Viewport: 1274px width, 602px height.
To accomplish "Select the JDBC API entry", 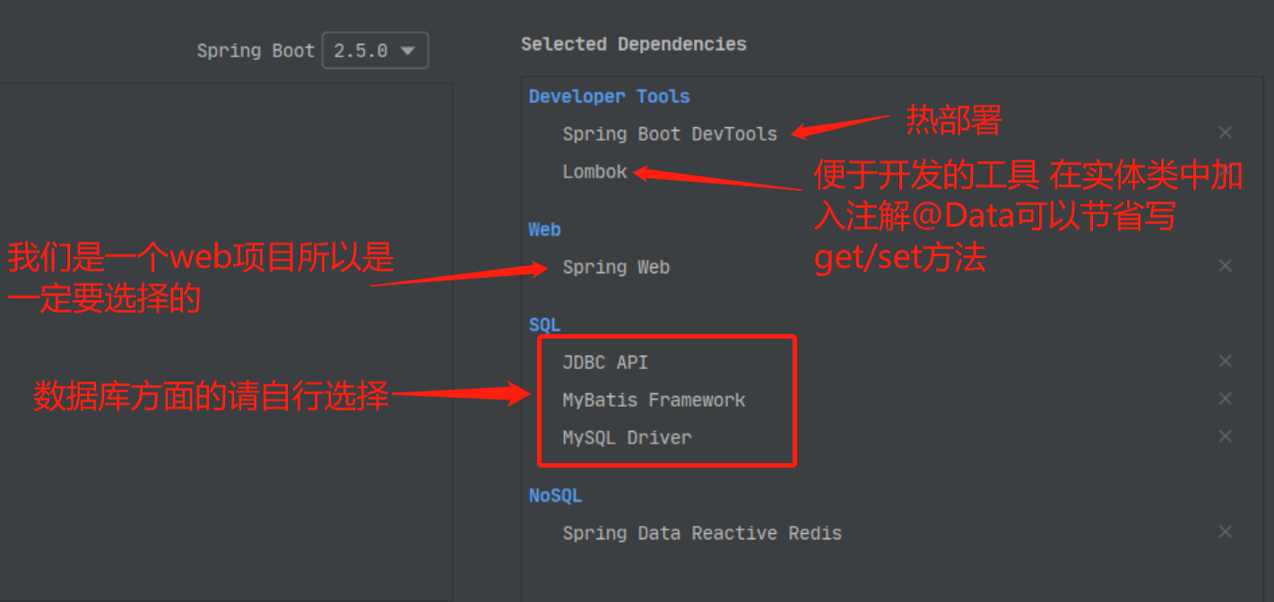I will click(605, 363).
